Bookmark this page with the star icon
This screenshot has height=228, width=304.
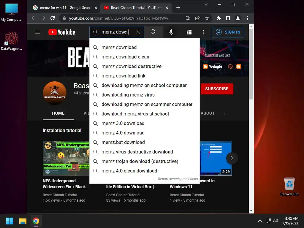coord(207,18)
